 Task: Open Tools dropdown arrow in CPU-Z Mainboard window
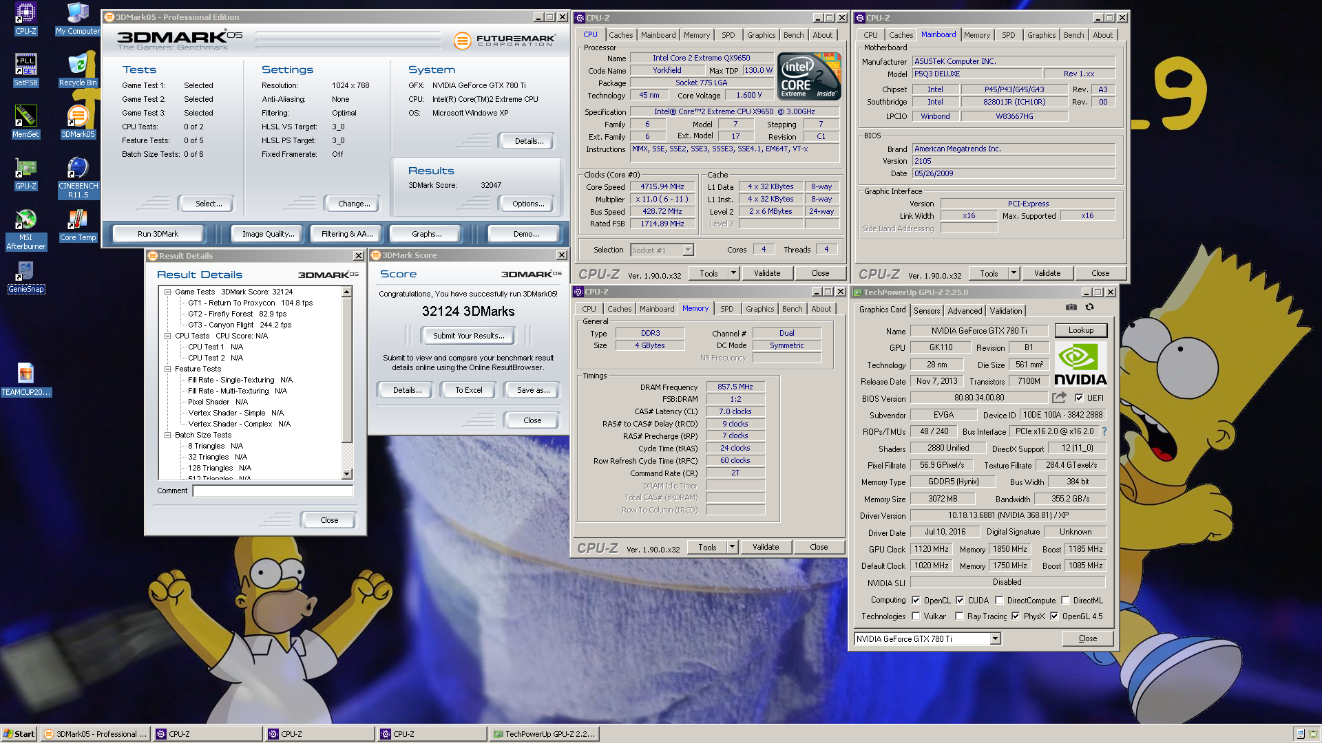(x=1014, y=273)
